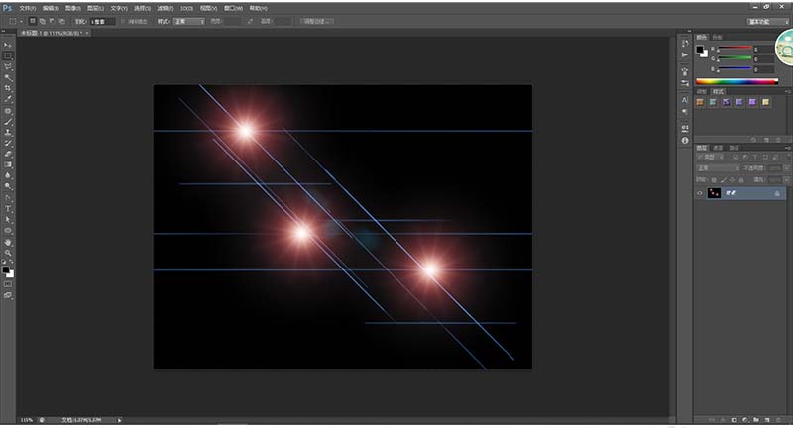This screenshot has width=793, height=428.
Task: Open the Edit menu
Action: click(x=51, y=8)
